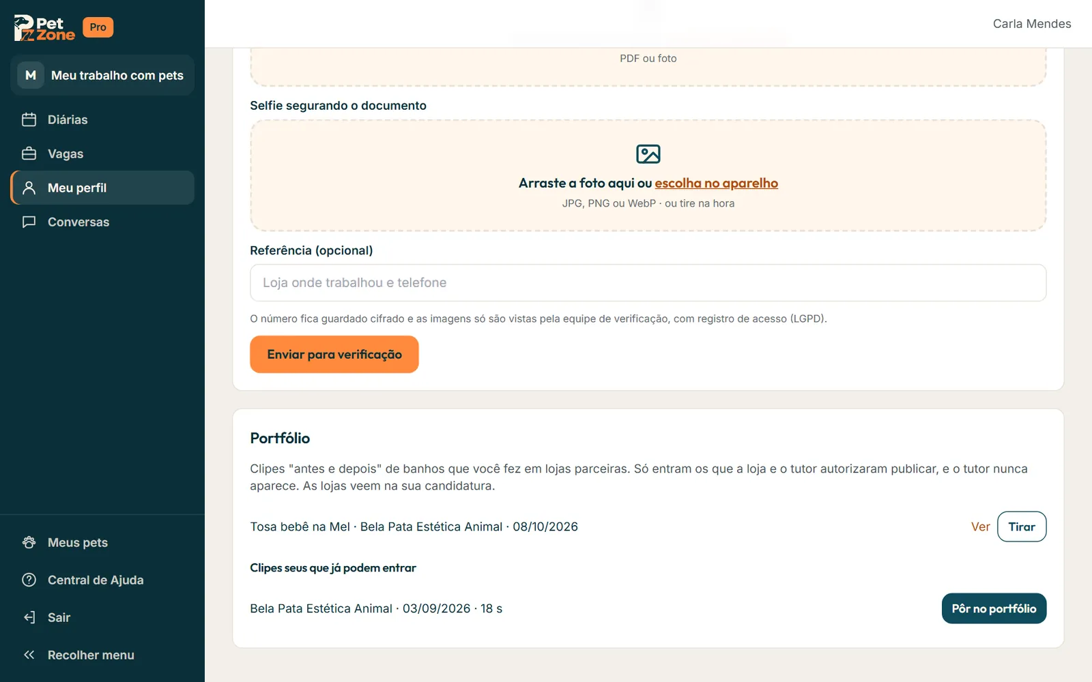
Task: Click Tirar button for Tosa bebê clip
Action: click(1022, 527)
